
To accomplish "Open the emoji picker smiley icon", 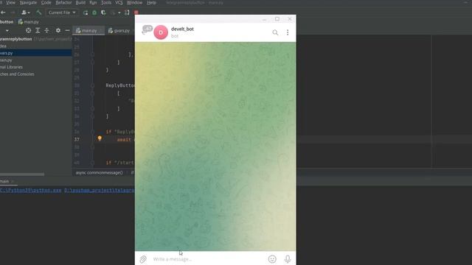I will [272, 259].
